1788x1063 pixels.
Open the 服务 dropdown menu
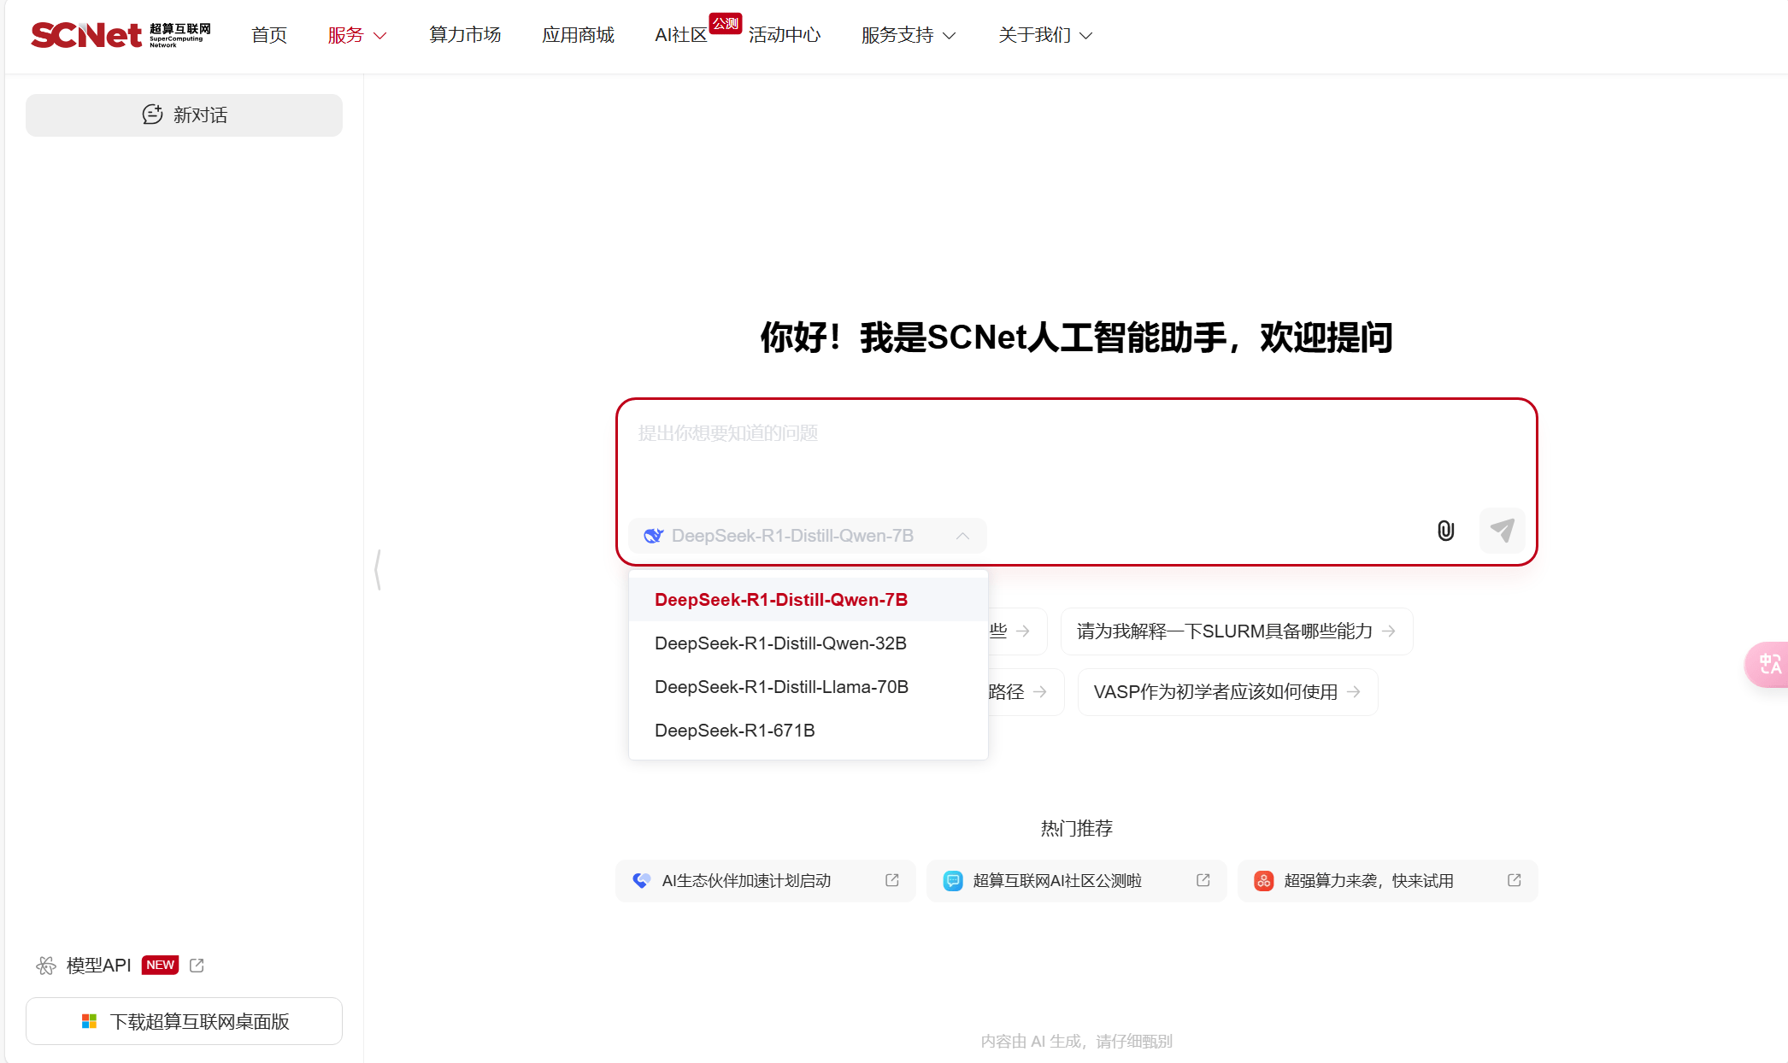click(356, 35)
